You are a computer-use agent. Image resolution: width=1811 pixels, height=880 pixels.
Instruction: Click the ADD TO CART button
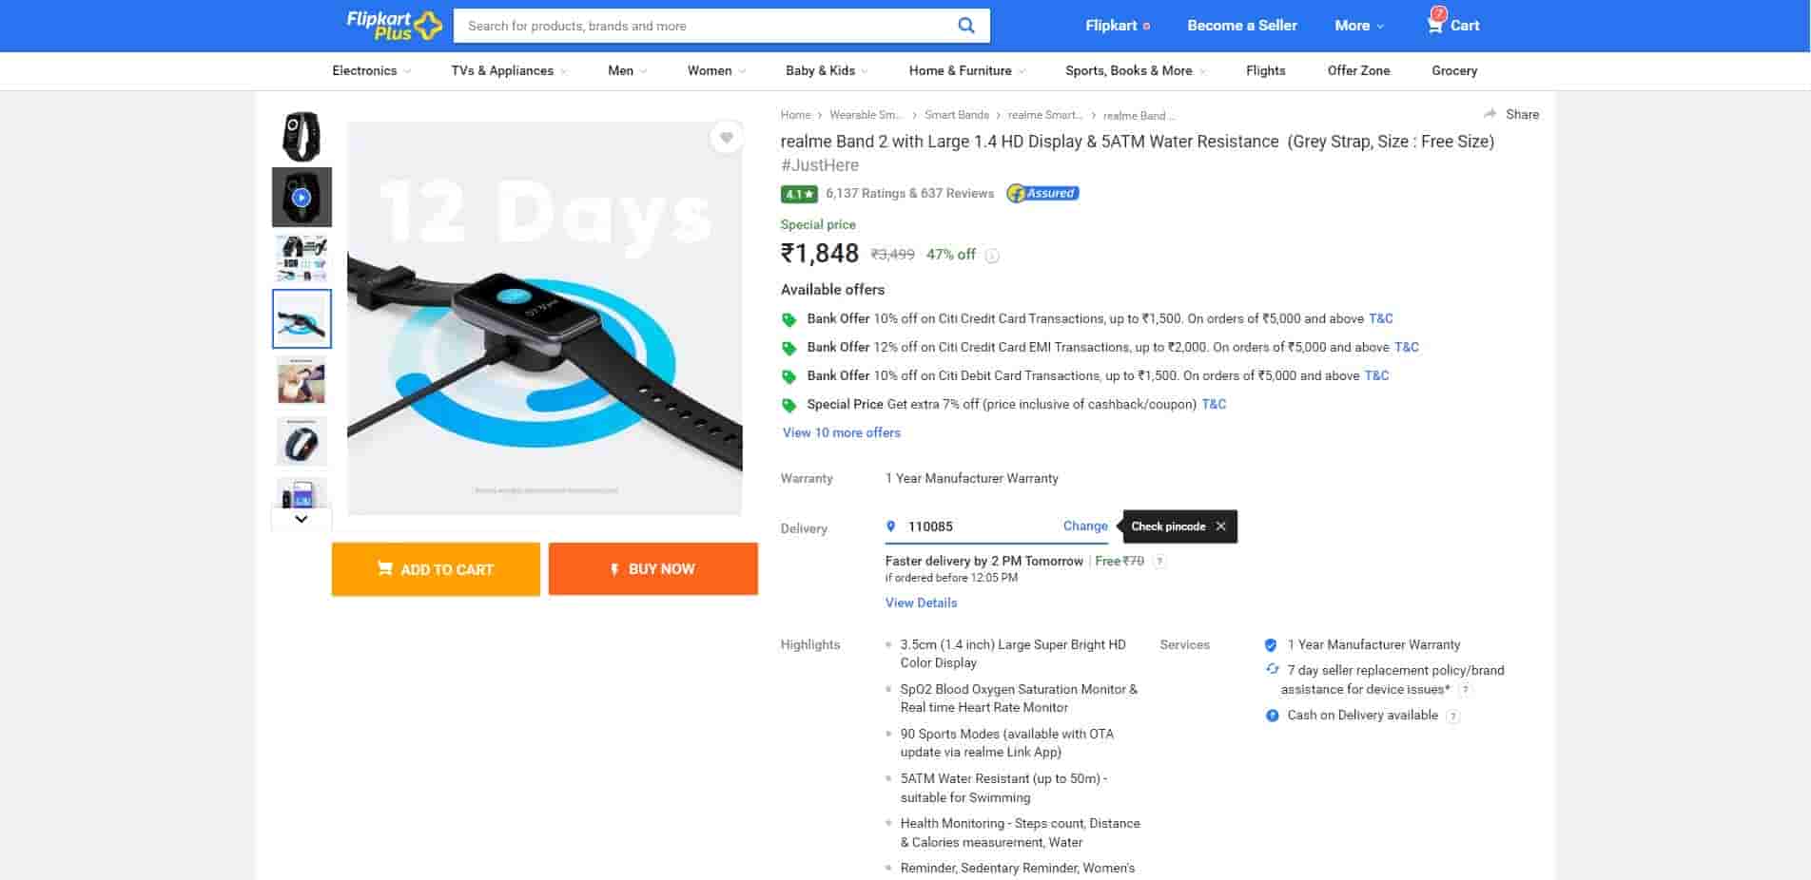[x=436, y=569]
